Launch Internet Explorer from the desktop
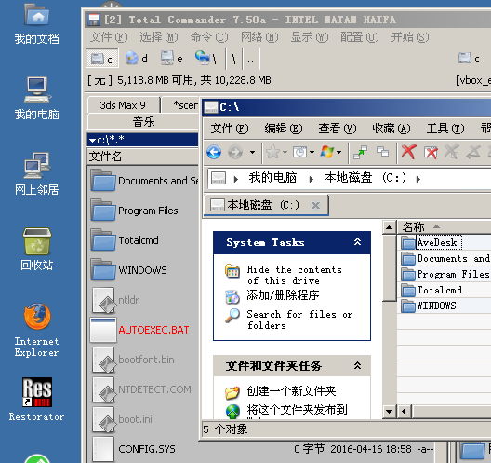 (36, 330)
